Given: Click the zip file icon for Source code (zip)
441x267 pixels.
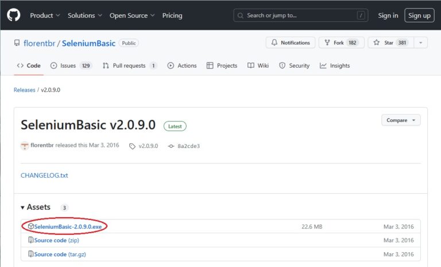Looking at the screenshot, I should [31, 241].
